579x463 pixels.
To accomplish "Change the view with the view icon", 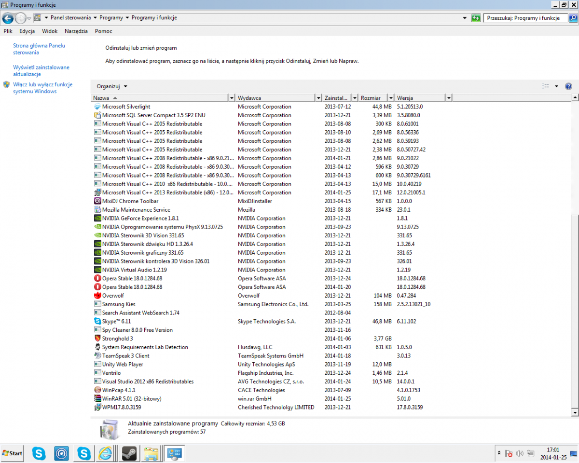I will [546, 86].
